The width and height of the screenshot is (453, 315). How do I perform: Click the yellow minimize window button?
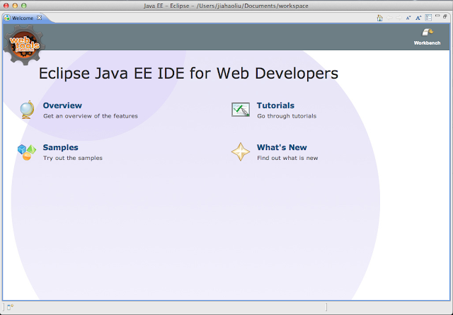[15, 6]
